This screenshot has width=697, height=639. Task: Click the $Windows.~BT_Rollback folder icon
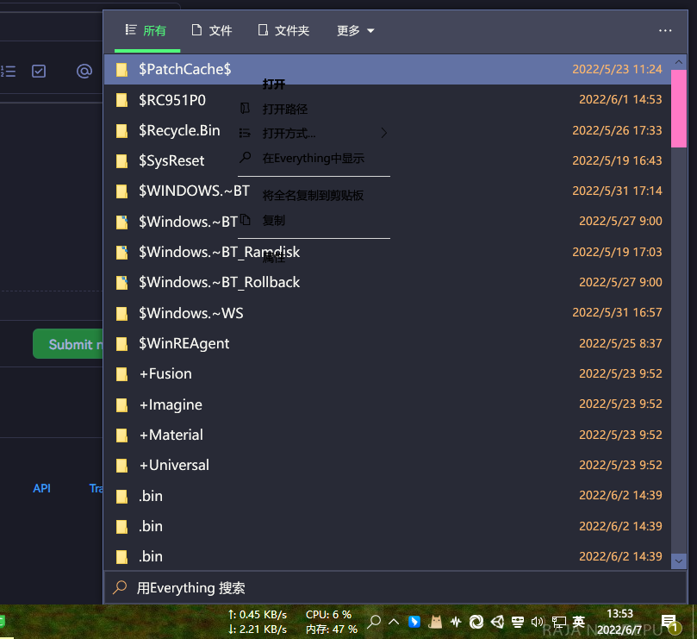pos(121,283)
